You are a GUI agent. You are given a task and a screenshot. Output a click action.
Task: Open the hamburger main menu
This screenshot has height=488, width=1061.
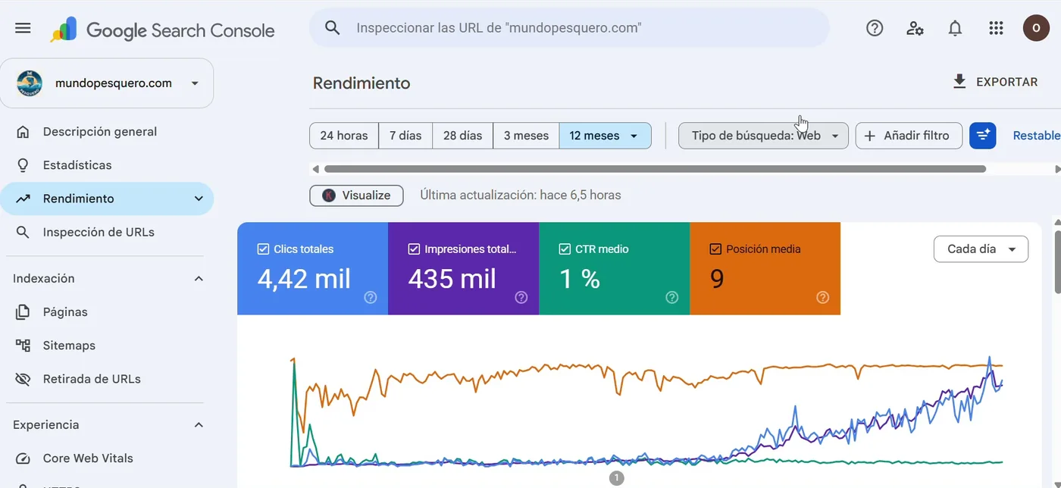23,28
